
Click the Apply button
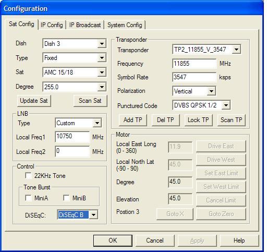tap(197, 241)
